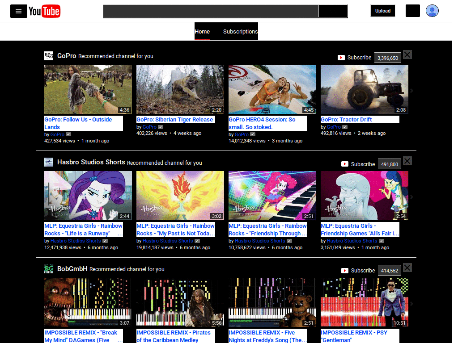Open the hamburger guide menu

pyautogui.click(x=19, y=11)
